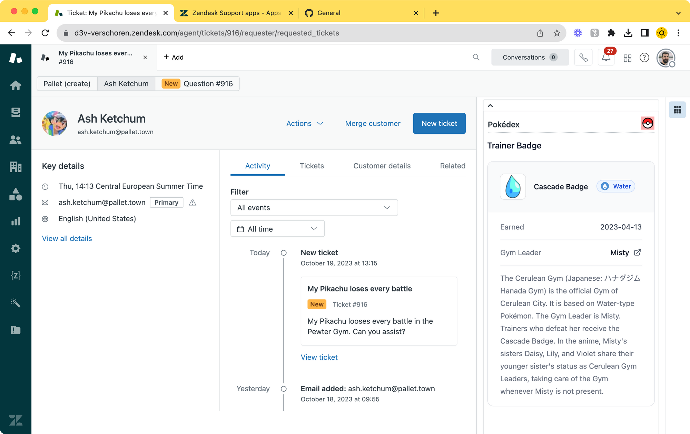Viewport: 690px width, 434px height.
Task: Click the New ticket button
Action: [x=439, y=123]
